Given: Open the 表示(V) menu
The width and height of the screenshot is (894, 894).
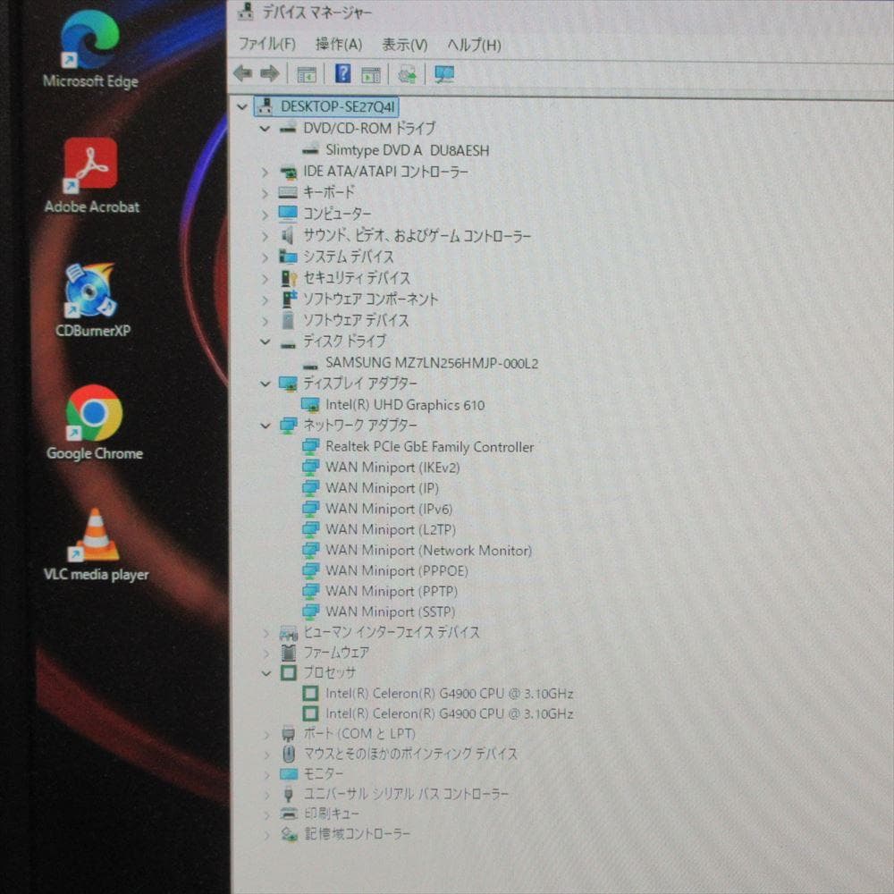Looking at the screenshot, I should click(x=404, y=44).
